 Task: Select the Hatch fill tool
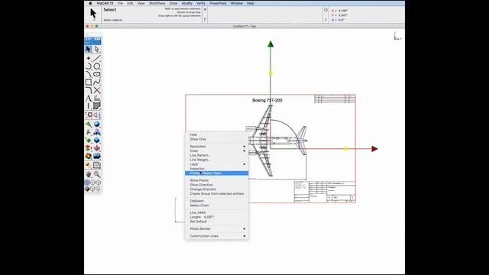click(x=97, y=106)
